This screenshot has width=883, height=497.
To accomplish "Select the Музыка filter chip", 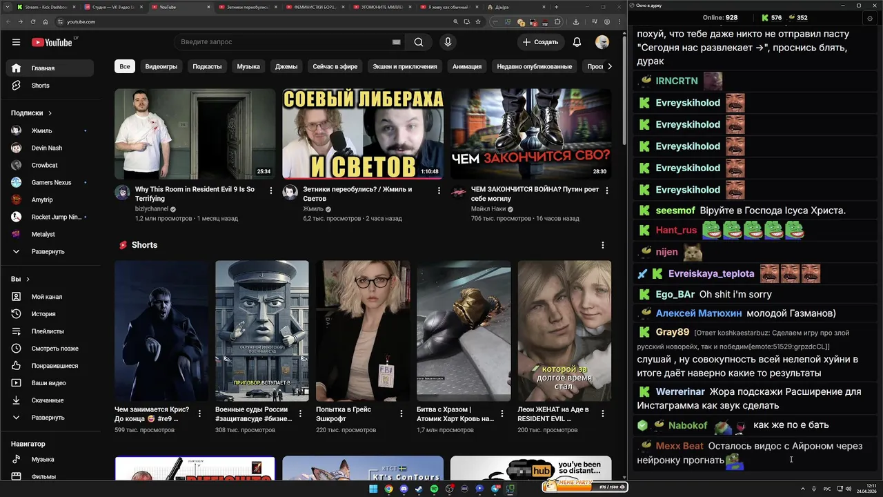I will tap(248, 66).
